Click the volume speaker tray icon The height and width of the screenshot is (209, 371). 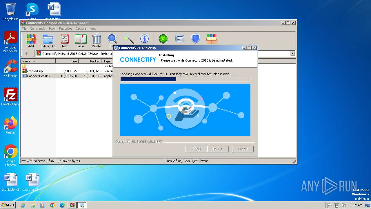pos(343,205)
